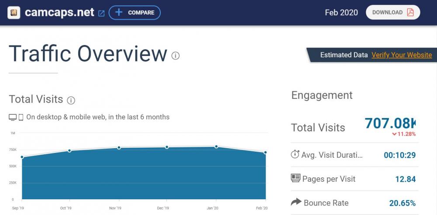Click the Pages per Visit icon

click(x=295, y=178)
